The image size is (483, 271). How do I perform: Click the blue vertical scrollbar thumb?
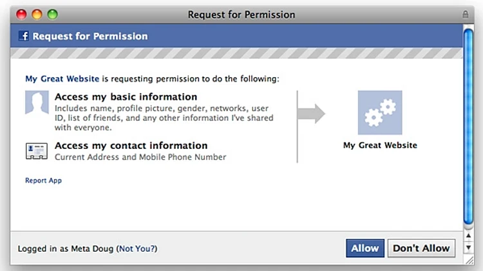[x=468, y=128]
